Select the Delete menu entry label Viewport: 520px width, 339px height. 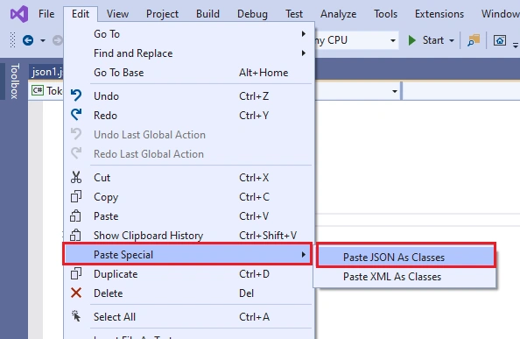coord(108,293)
